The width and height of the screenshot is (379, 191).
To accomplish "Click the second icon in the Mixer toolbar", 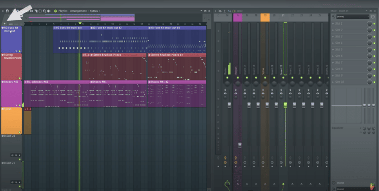I will click(225, 11).
